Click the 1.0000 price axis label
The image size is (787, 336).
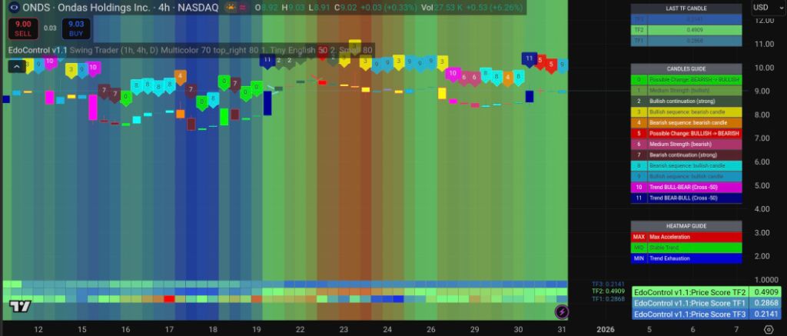point(766,280)
